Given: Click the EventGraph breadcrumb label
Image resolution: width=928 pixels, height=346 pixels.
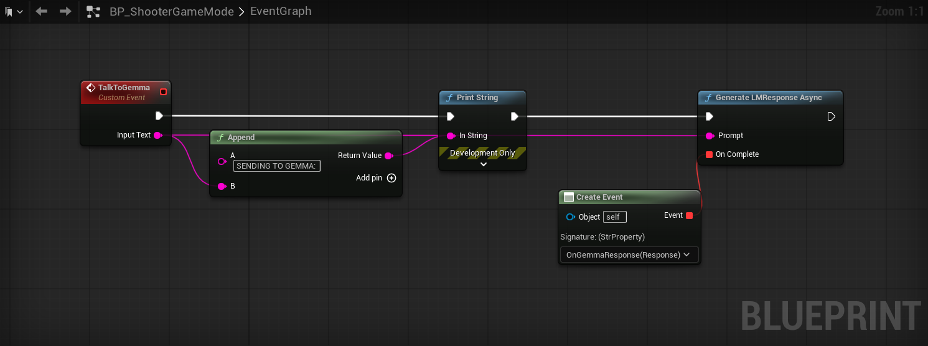Looking at the screenshot, I should pos(281,12).
